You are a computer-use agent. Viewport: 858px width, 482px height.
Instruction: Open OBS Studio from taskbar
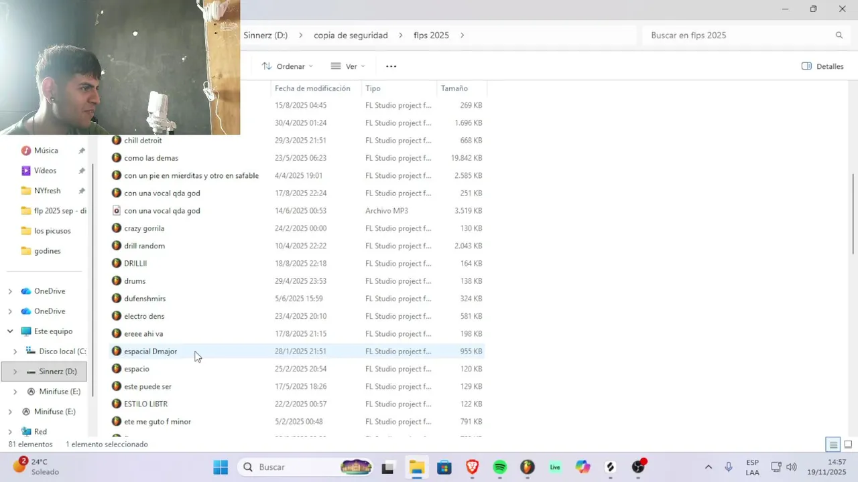tap(638, 467)
